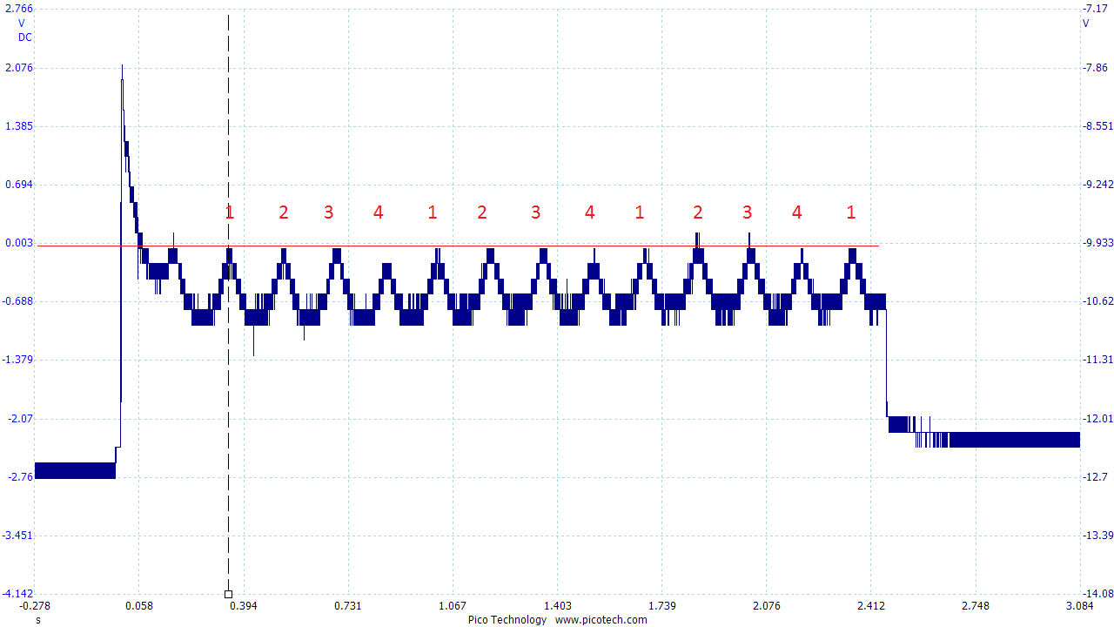Click the 0.394 time axis value
Image resolution: width=1114 pixels, height=627 pixels.
pos(243,606)
